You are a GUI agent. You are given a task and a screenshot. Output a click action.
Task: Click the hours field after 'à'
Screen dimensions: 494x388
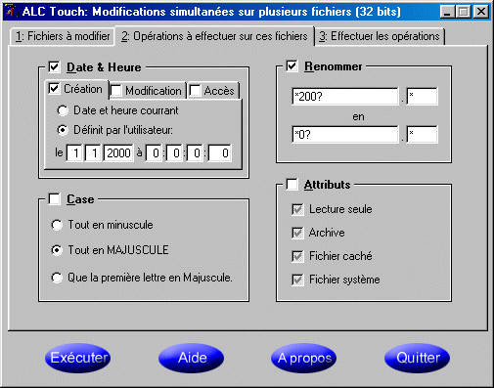pos(154,152)
